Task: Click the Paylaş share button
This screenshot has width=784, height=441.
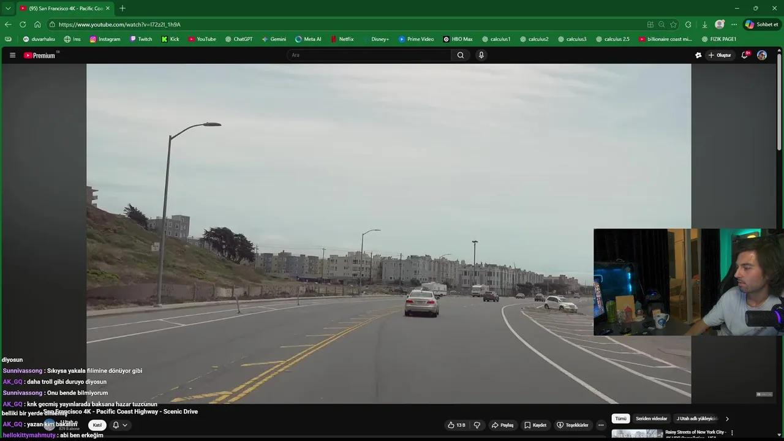Action: [x=502, y=425]
